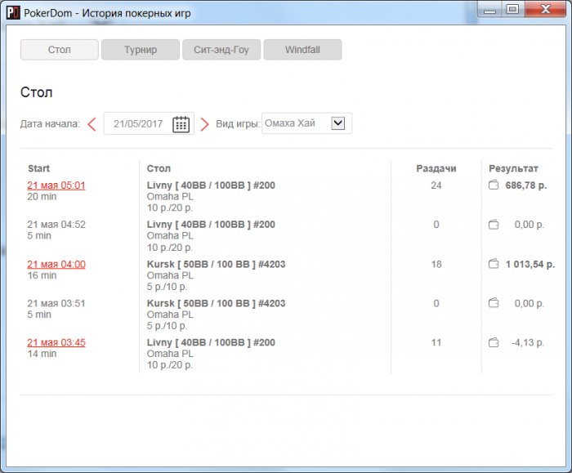The width and height of the screenshot is (572, 473).
Task: Switch to the Стол tab
Action: (60, 50)
